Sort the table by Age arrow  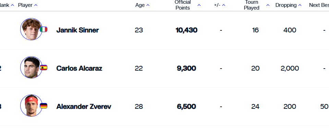tap(148, 5)
